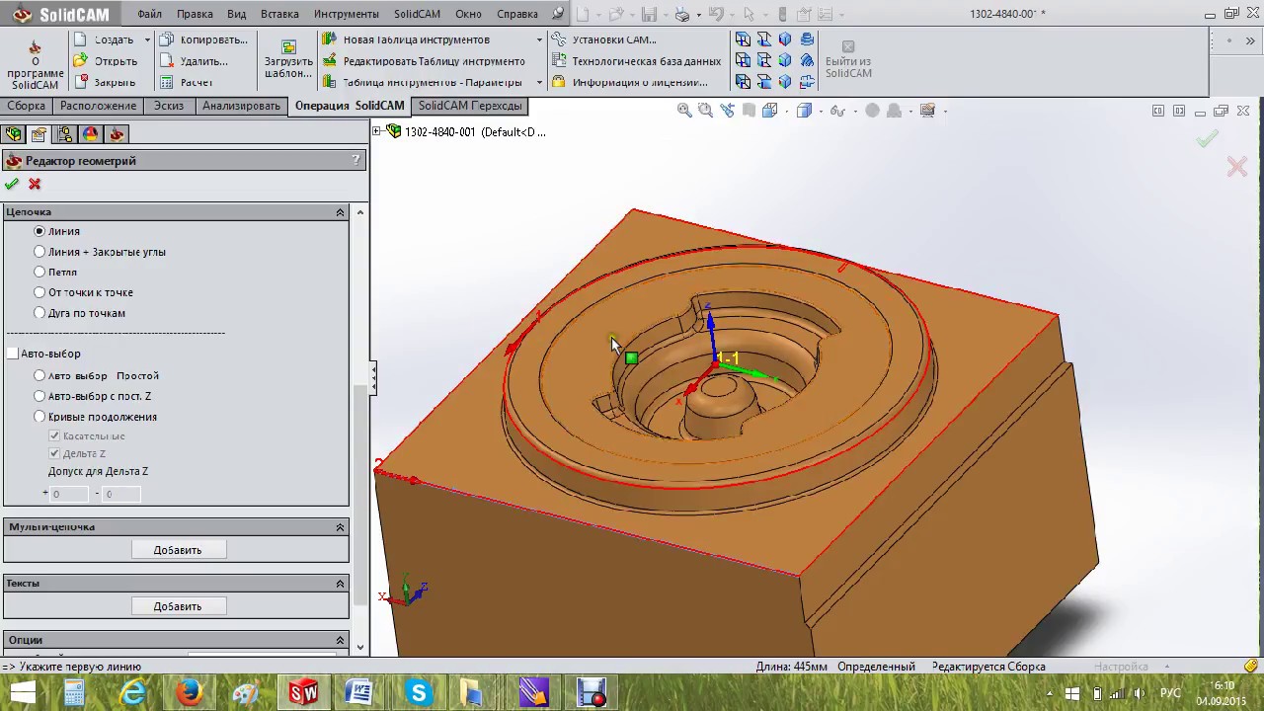Click the Расчет calculator icon

(x=167, y=82)
